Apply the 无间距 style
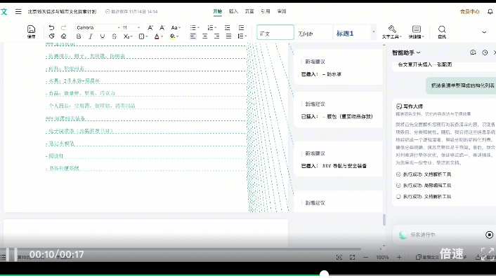The width and height of the screenshot is (496, 278). [x=313, y=32]
